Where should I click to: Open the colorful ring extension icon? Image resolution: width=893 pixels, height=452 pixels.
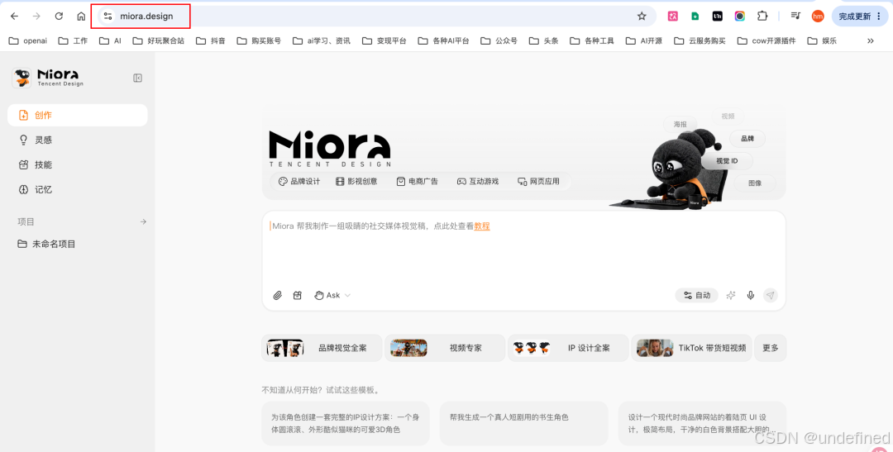tap(740, 16)
